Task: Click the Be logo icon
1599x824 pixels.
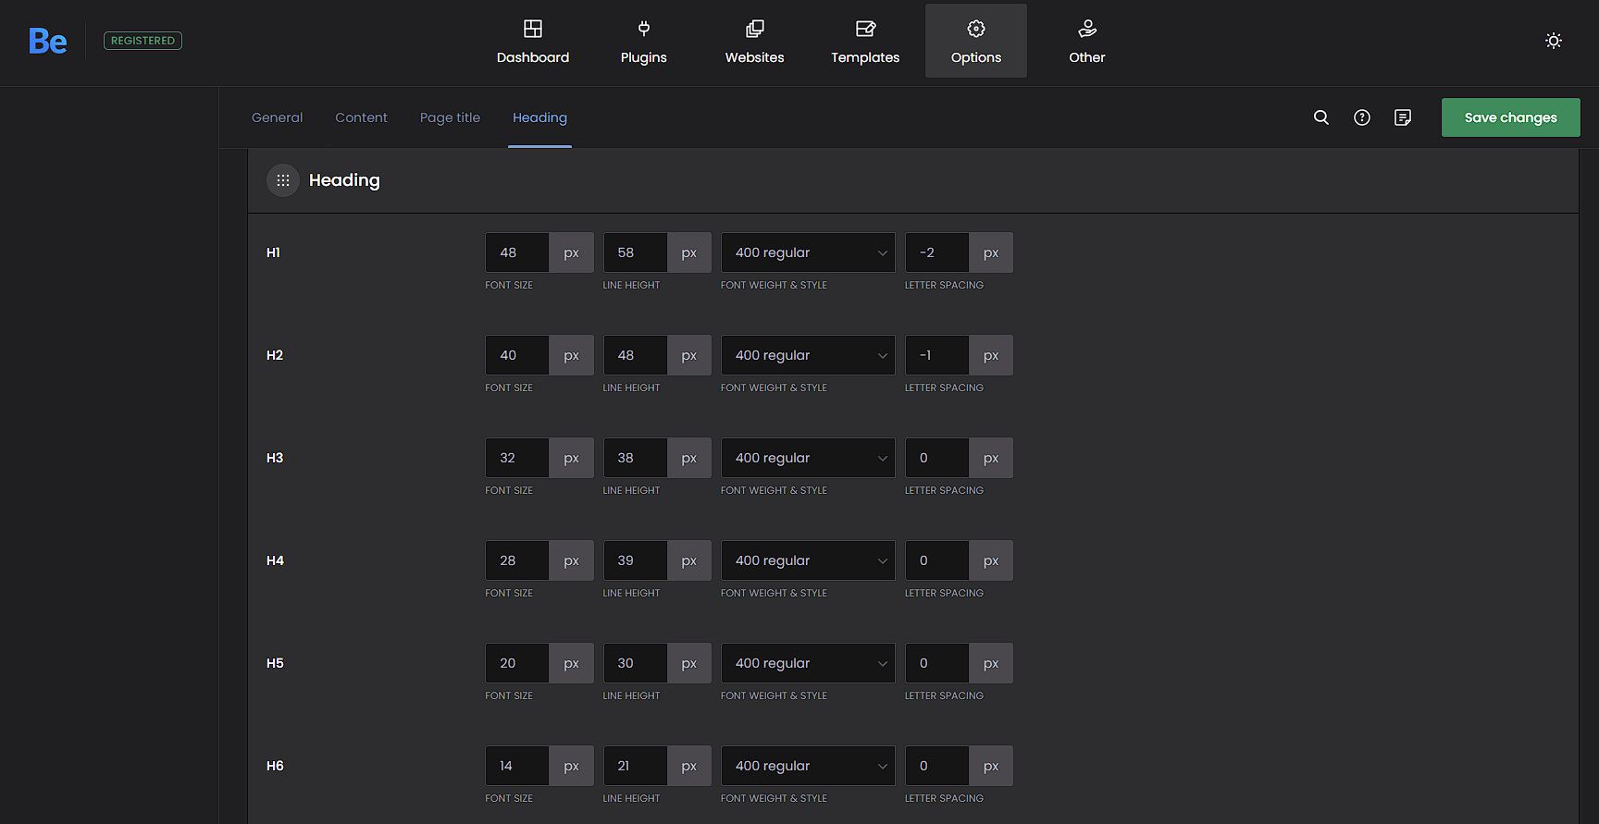Action: click(47, 41)
